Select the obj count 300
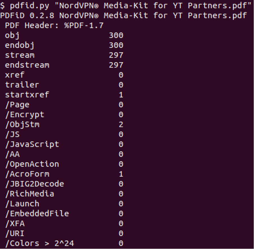The image size is (254, 249). tap(116, 35)
